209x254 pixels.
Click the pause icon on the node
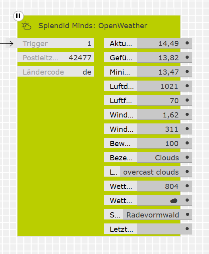18,16
